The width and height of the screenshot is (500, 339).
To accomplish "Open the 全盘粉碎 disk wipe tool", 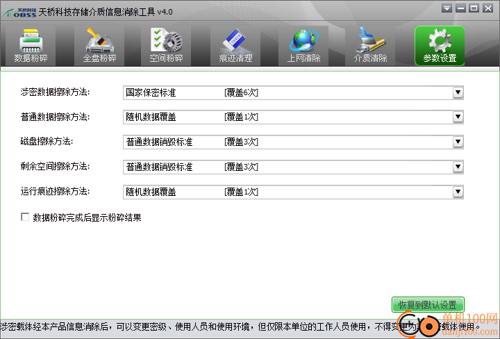I will coord(99,46).
